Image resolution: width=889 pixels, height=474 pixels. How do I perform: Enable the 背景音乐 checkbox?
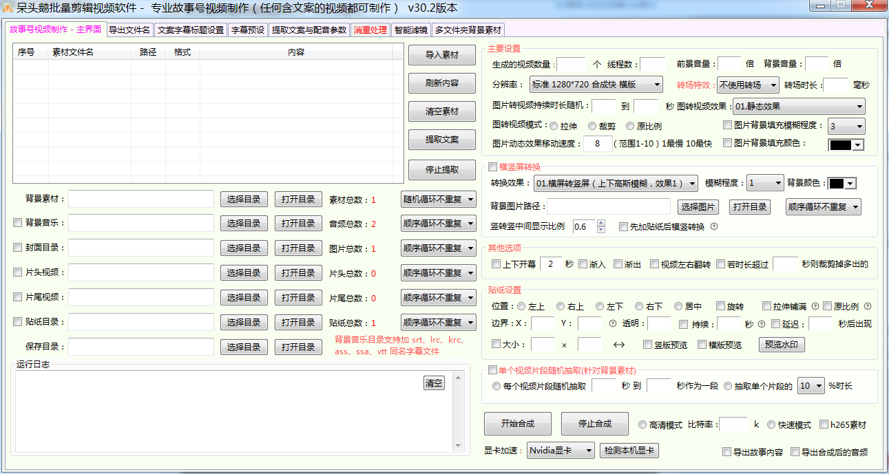click(18, 223)
